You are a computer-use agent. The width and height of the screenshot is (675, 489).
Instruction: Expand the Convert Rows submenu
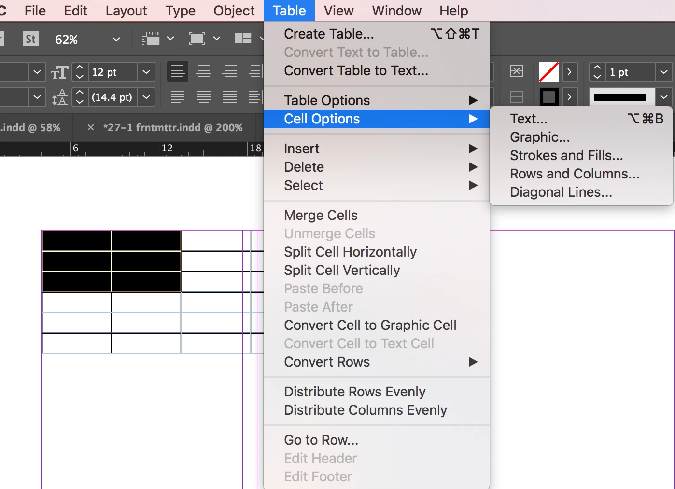(x=377, y=362)
